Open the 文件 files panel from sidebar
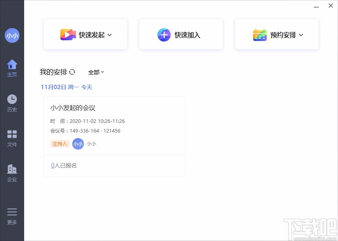The height and width of the screenshot is (241, 338). tap(12, 136)
